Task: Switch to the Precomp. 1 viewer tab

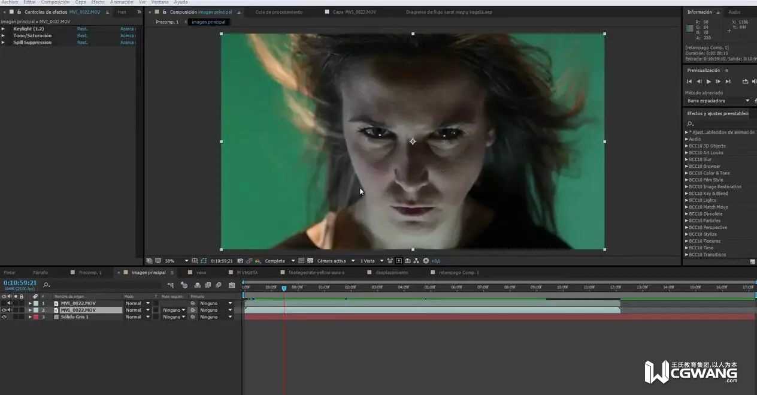Action: [x=167, y=22]
